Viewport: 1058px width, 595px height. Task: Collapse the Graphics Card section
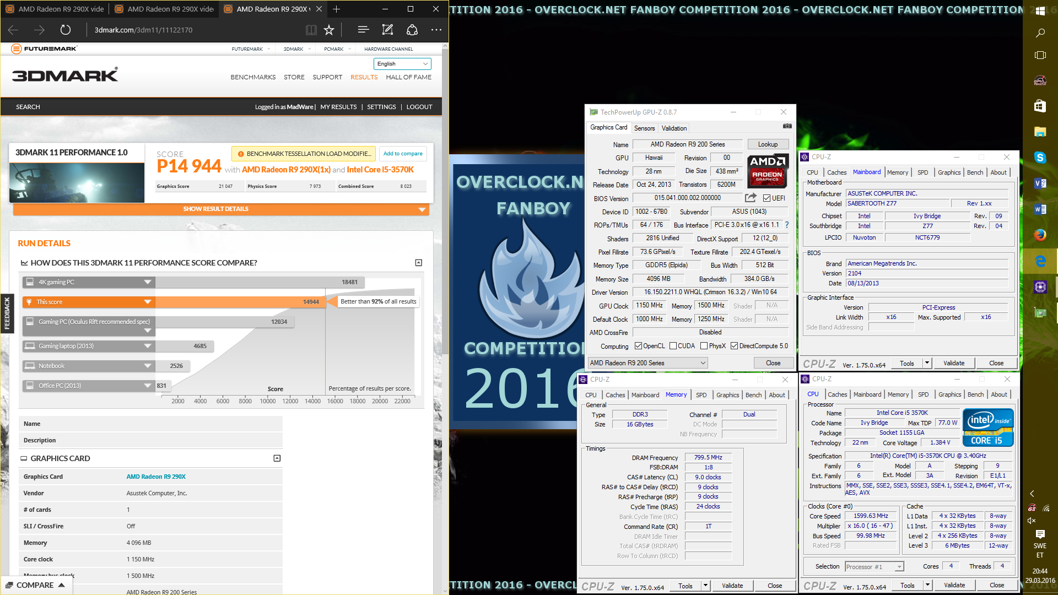[x=277, y=458]
